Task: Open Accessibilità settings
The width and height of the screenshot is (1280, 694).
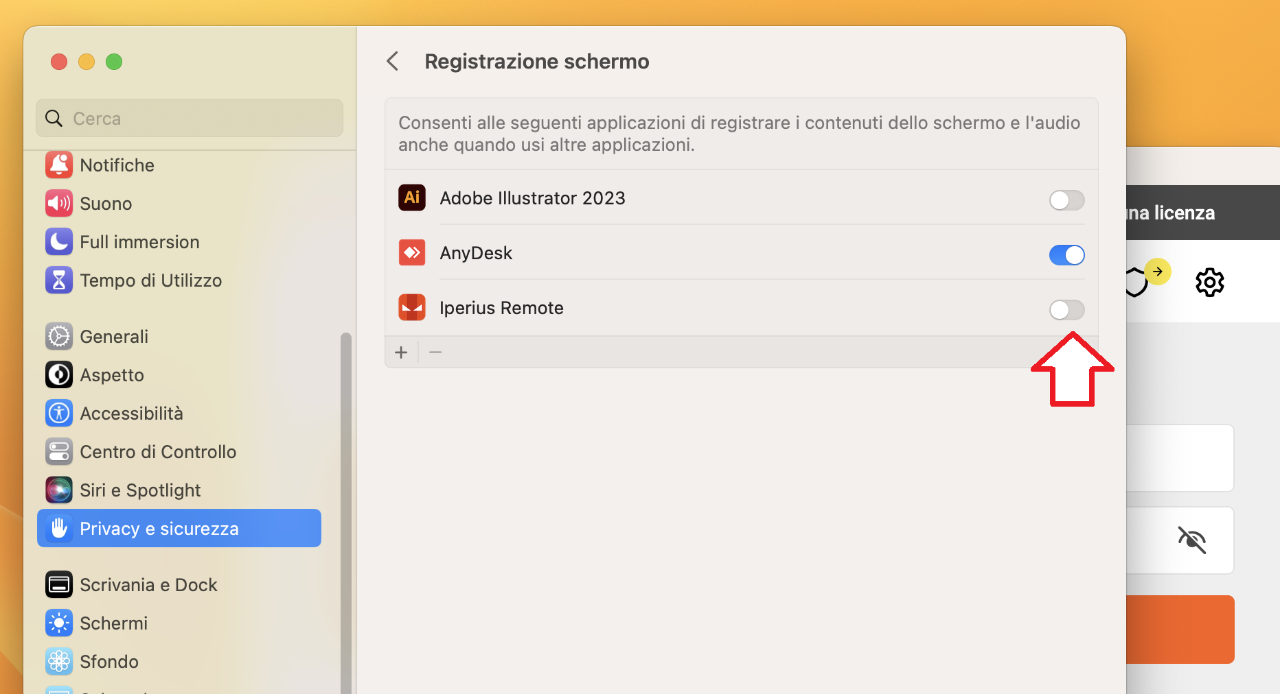Action: tap(179, 414)
